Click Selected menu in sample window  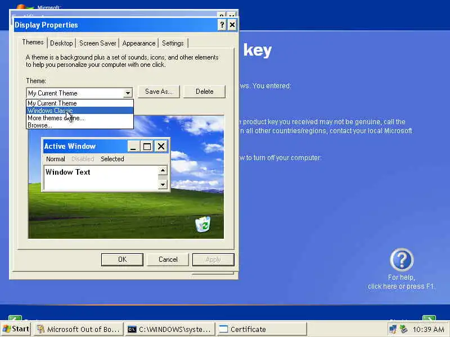112,159
